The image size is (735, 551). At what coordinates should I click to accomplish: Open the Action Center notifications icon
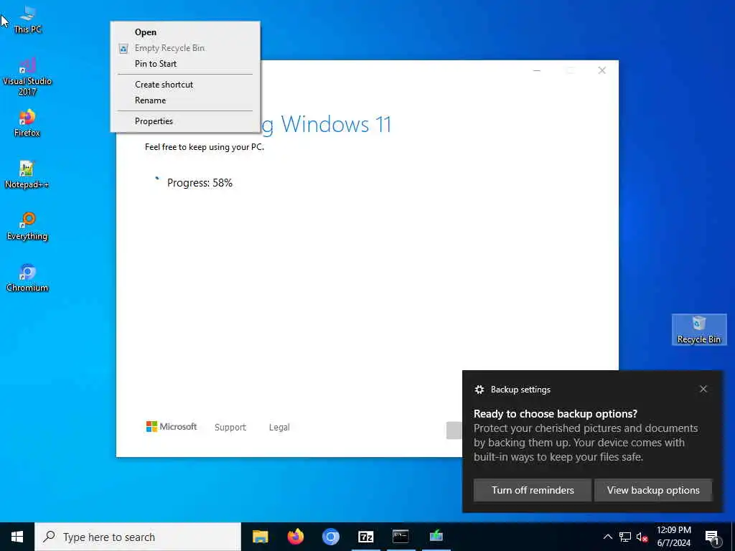[712, 537]
